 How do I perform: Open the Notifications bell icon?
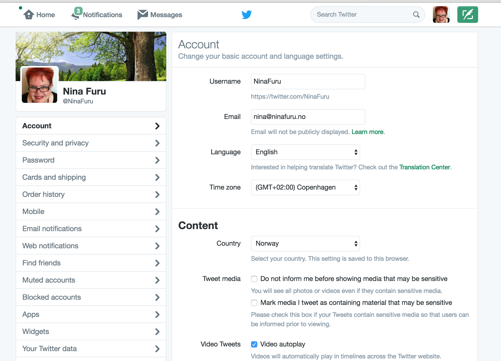[75, 16]
